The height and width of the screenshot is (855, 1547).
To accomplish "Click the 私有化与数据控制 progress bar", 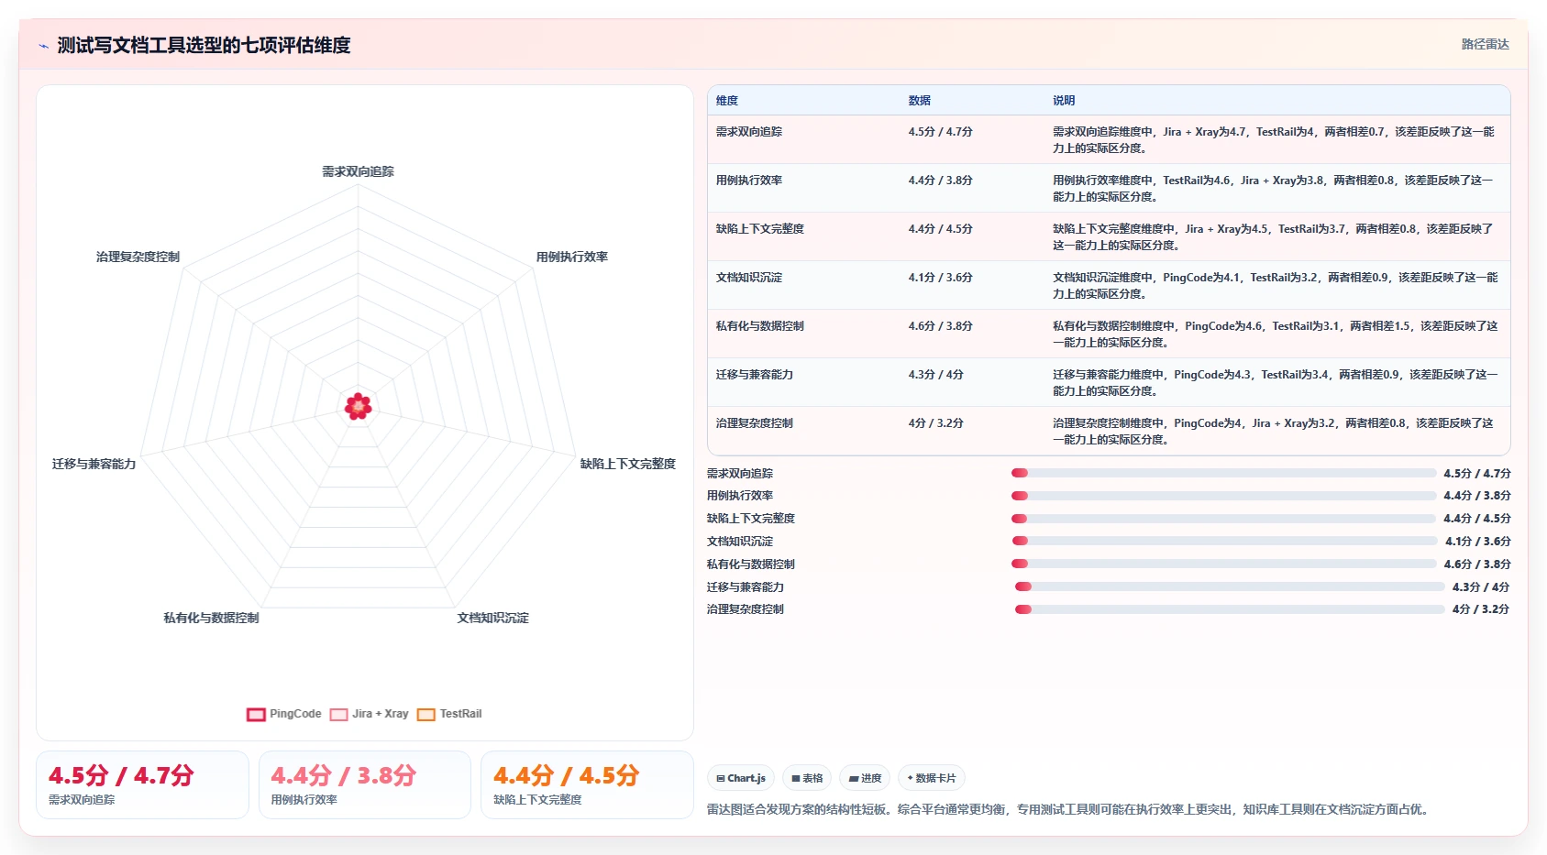I will coord(1223,564).
